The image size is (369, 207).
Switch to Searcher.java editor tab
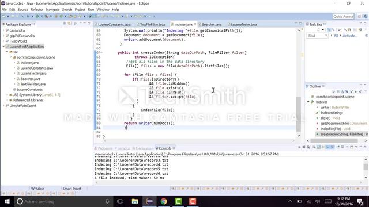(x=212, y=24)
